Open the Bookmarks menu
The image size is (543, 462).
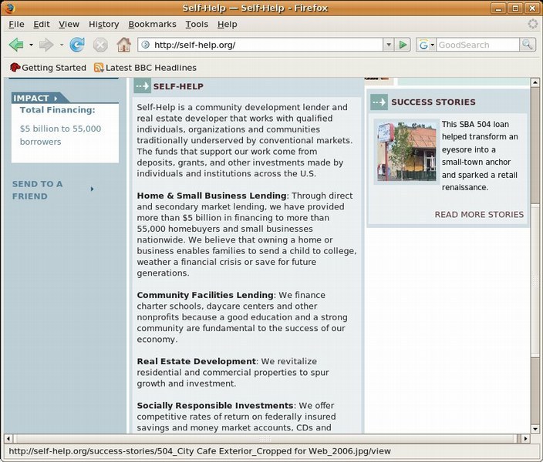click(x=152, y=25)
